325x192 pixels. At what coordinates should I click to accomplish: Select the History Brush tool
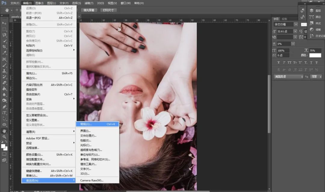pyautogui.click(x=4, y=77)
